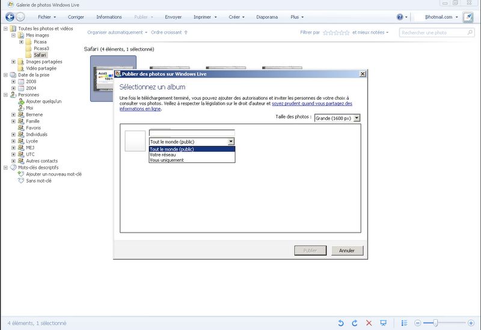Select Vous uniquement option in list
This screenshot has width=481, height=330.
(192, 160)
